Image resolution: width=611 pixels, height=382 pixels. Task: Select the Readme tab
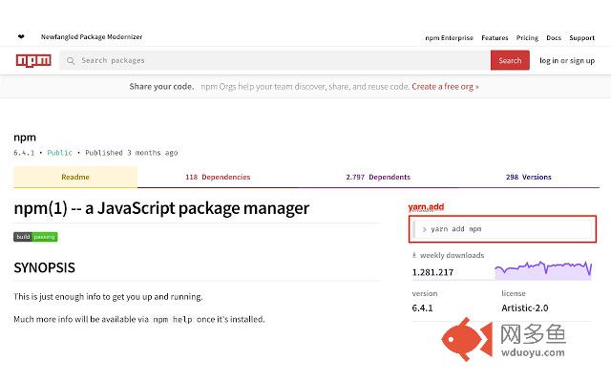tap(75, 177)
